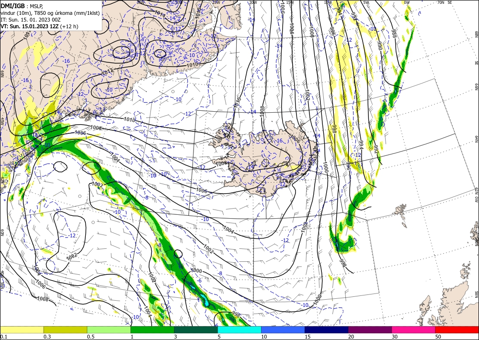Click the green 1–3 legend color segment

coord(152,329)
